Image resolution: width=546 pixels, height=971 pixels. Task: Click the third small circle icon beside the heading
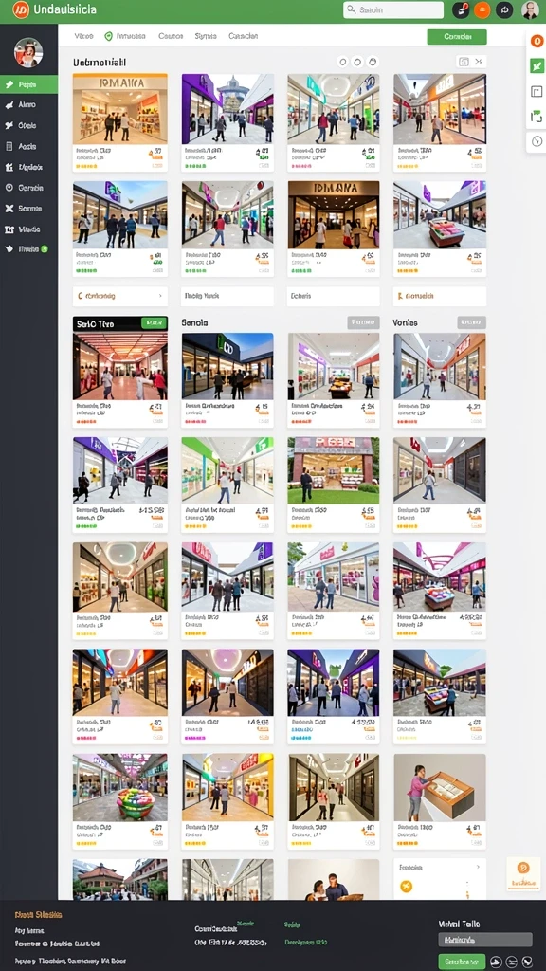point(372,62)
